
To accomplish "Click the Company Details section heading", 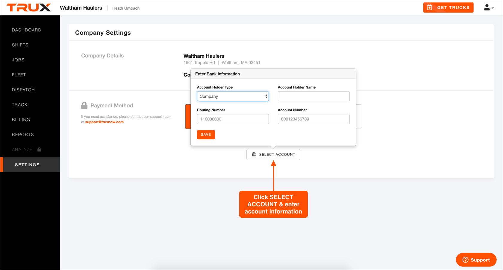I will (x=102, y=56).
